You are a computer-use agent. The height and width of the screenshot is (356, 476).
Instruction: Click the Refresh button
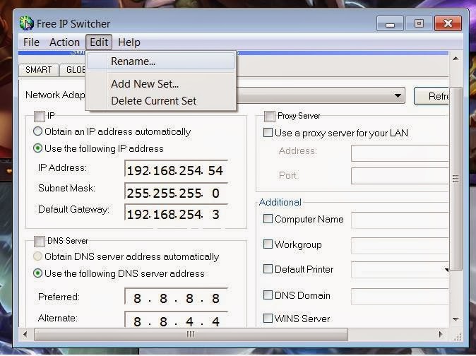click(432, 96)
